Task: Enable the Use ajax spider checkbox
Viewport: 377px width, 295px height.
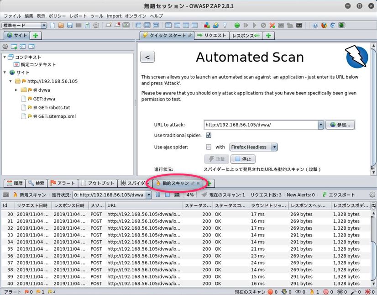Action: pyautogui.click(x=209, y=147)
